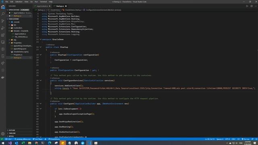Open appsettings.json in the file tree
Viewport: 258px width, 145px height.
tap(20, 49)
